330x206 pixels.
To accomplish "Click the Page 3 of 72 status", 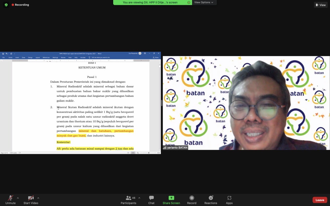I will [x=4, y=153].
